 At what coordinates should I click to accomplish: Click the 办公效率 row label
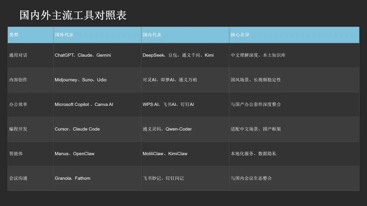coord(31,105)
